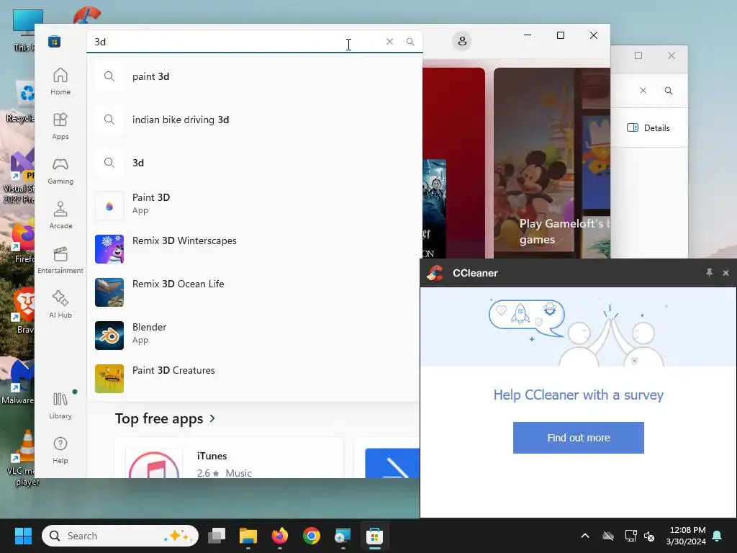Show hidden system tray icons
This screenshot has height=553, width=737.
[x=585, y=536]
